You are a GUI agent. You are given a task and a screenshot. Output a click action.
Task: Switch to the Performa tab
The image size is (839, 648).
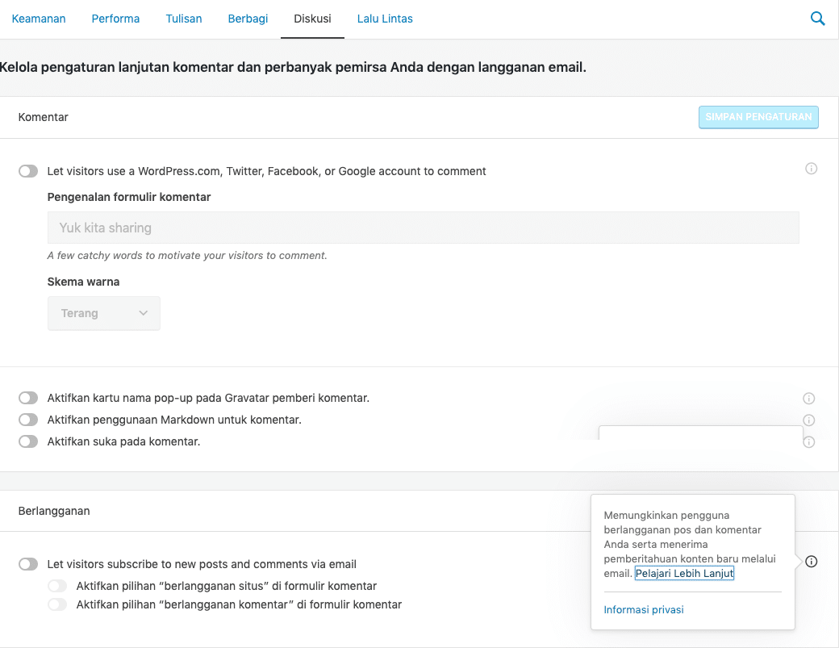[x=115, y=19]
